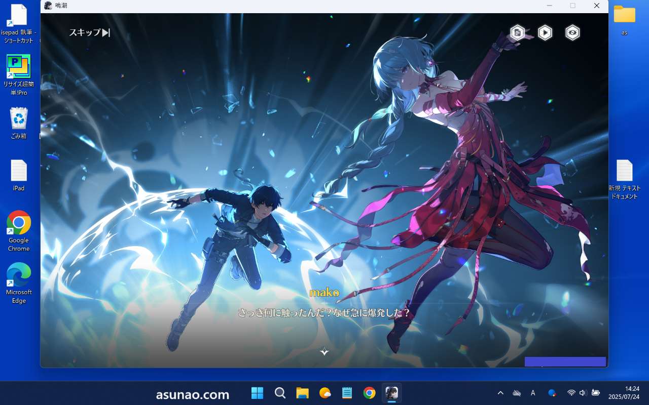Toggle auto-play for the dialogue
The height and width of the screenshot is (405, 649).
click(545, 33)
